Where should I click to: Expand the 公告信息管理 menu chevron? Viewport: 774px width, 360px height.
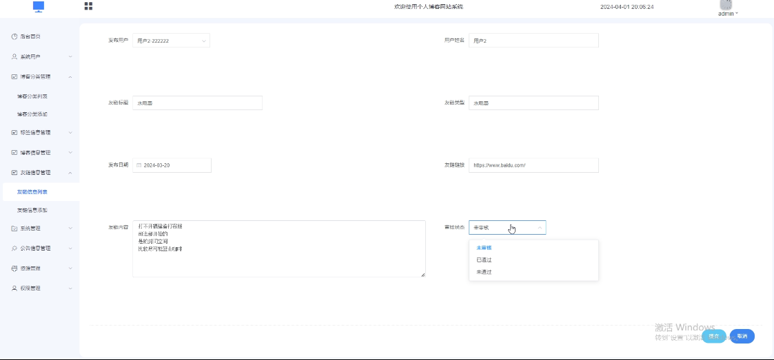click(70, 248)
